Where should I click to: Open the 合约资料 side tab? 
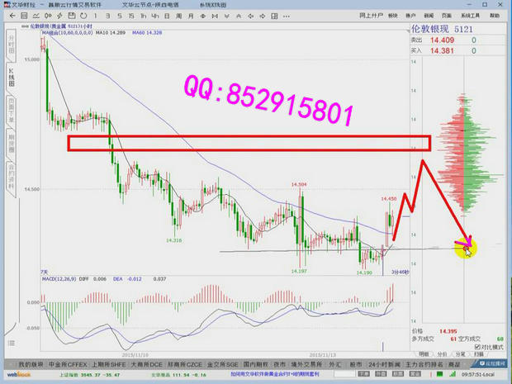(12, 172)
